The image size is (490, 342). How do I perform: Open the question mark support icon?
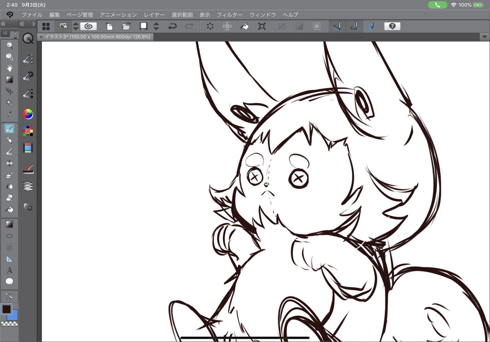(392, 26)
